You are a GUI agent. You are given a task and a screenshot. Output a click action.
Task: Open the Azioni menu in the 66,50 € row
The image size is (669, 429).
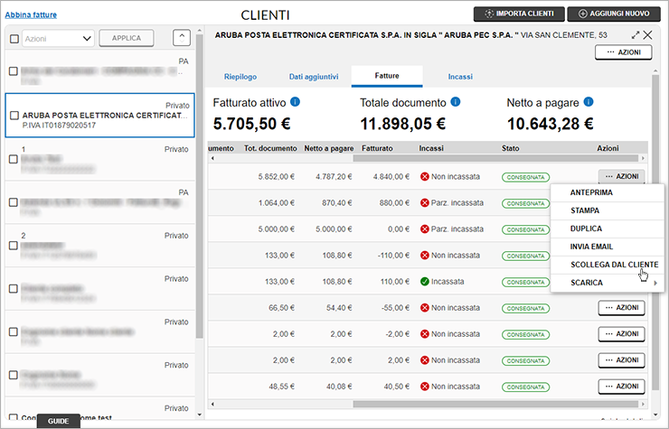coord(622,308)
